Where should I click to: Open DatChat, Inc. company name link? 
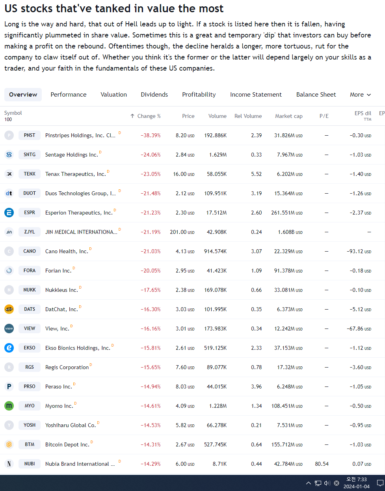click(x=61, y=309)
